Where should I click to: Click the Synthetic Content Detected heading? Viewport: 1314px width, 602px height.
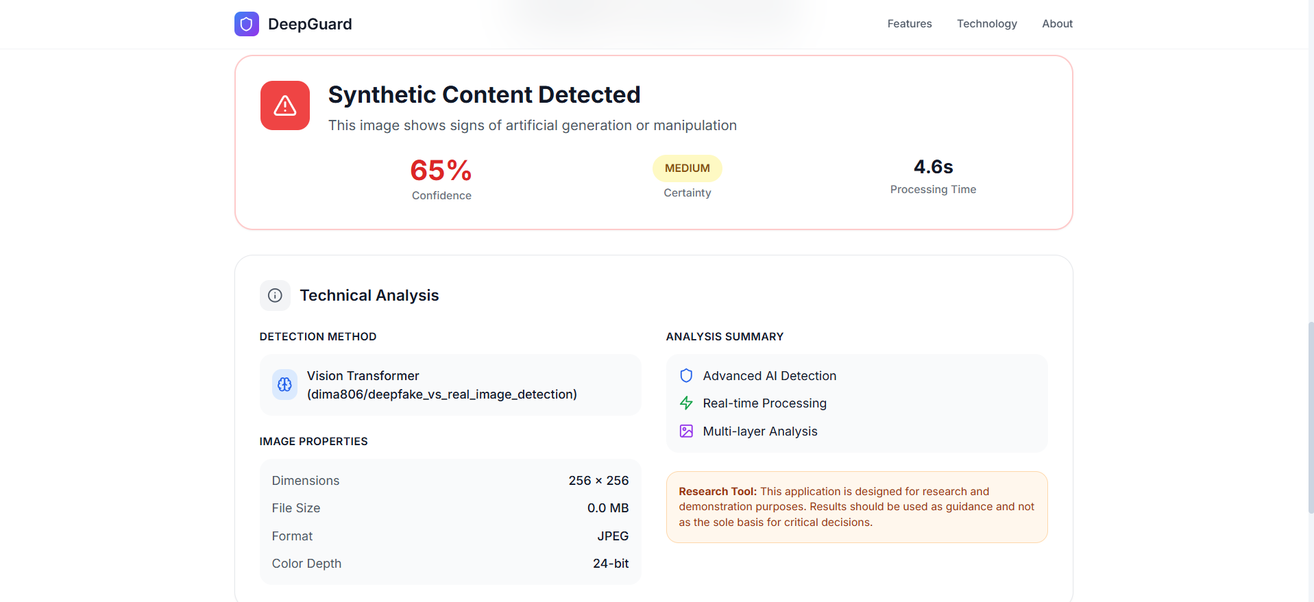pyautogui.click(x=484, y=95)
